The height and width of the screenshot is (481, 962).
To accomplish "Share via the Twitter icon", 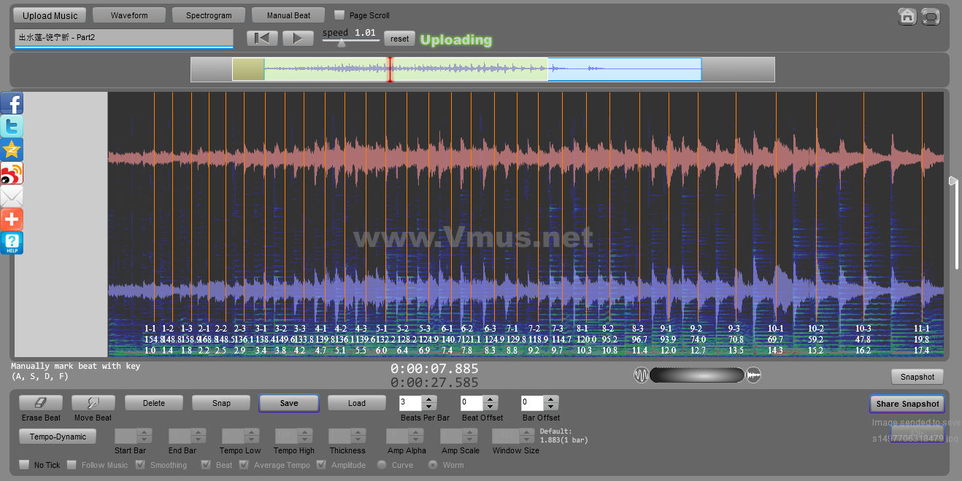I will [12, 127].
